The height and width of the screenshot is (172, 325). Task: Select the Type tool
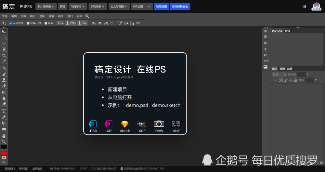tap(4, 111)
